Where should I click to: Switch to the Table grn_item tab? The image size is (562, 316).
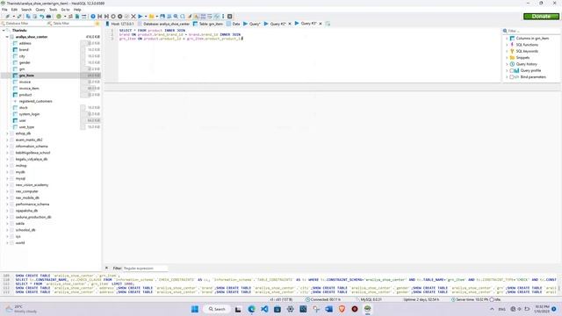point(208,24)
